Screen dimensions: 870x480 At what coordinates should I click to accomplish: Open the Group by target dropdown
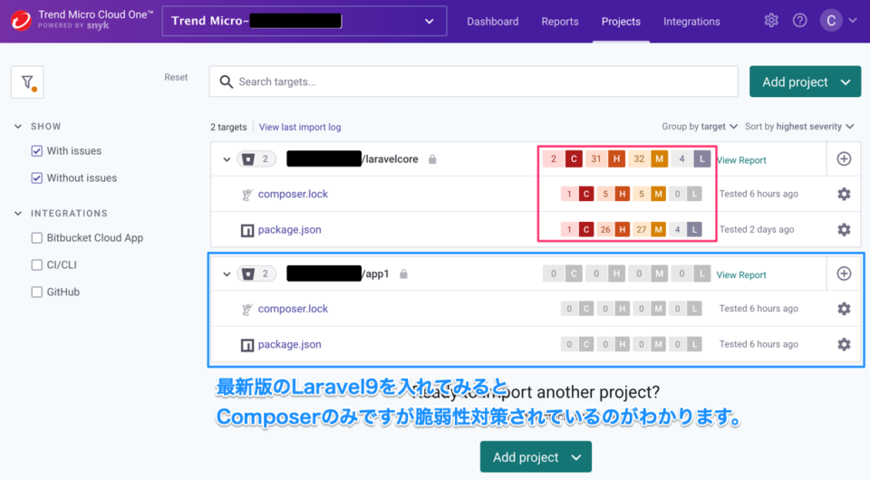coord(699,127)
